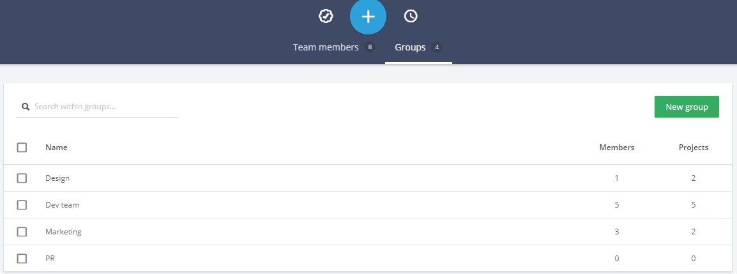Switch to the Team members tab
This screenshot has height=274, width=737.
[334, 47]
